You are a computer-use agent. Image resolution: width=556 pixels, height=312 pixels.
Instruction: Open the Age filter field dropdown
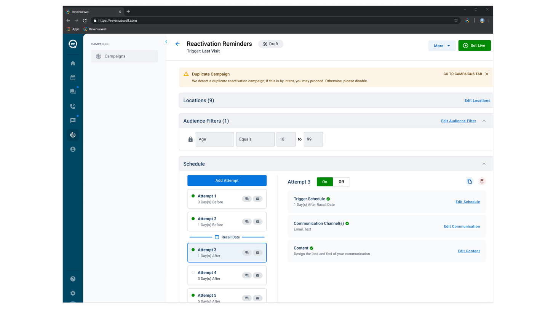(215, 139)
